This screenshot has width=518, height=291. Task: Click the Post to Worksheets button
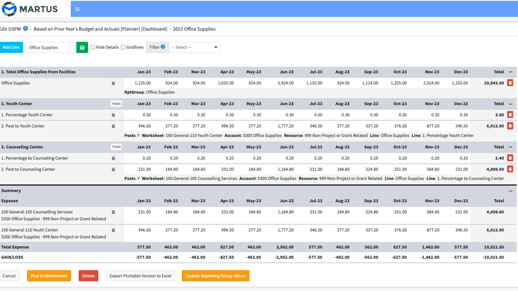49,275
